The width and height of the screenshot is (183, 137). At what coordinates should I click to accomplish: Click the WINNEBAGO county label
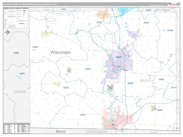click(x=97, y=132)
